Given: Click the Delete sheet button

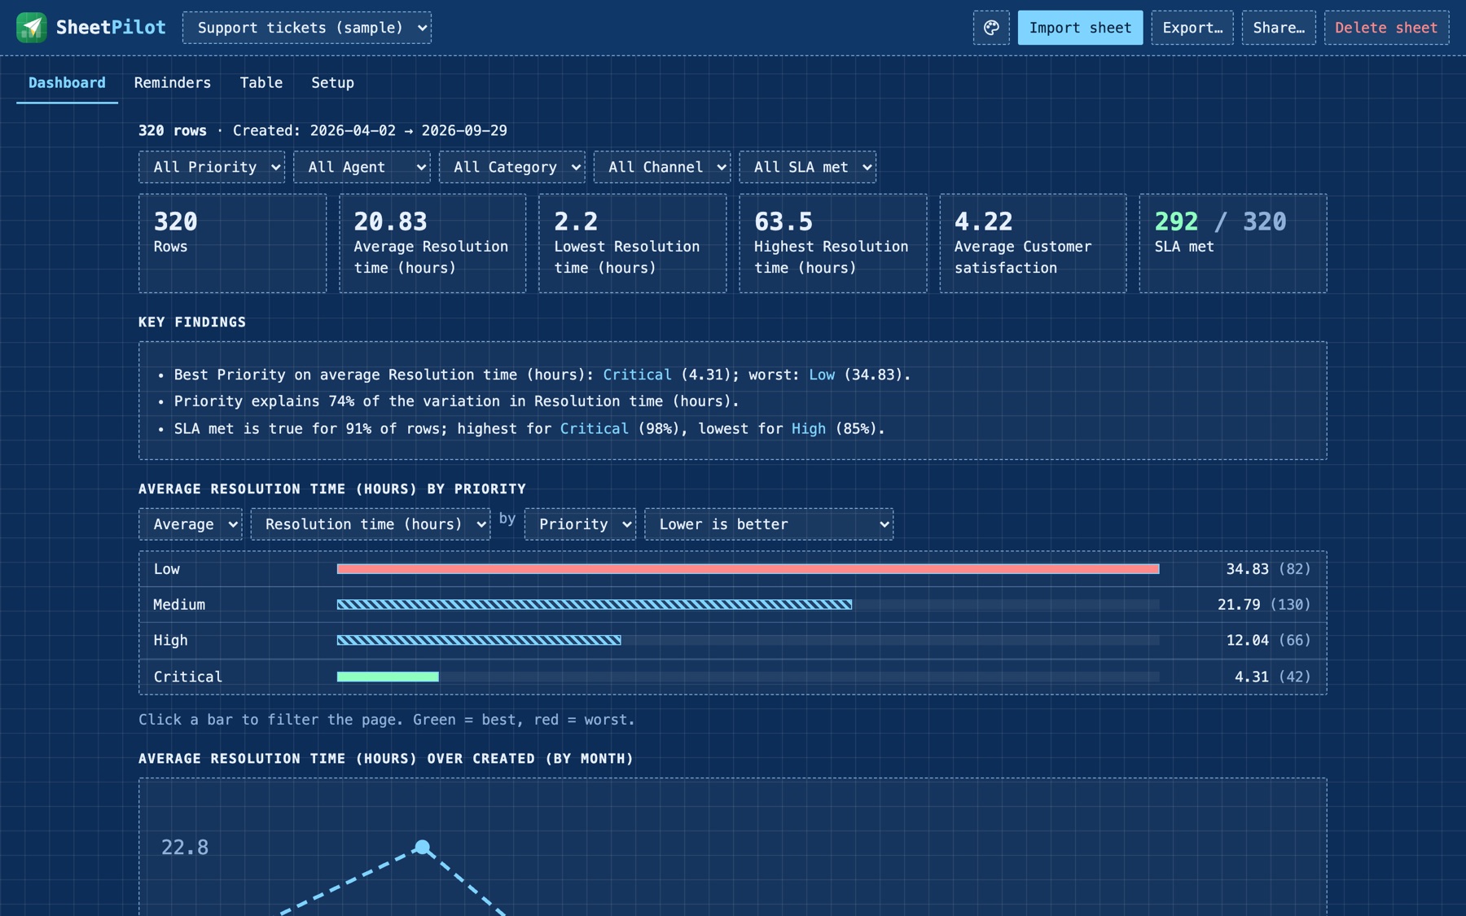Looking at the screenshot, I should click(x=1386, y=28).
